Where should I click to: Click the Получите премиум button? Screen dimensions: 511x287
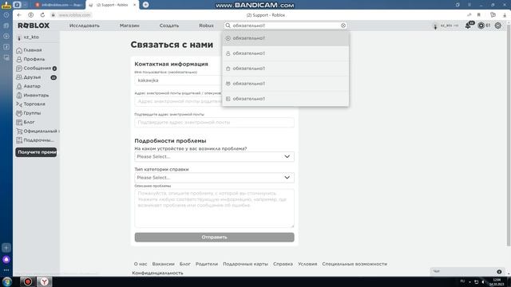tap(36, 152)
